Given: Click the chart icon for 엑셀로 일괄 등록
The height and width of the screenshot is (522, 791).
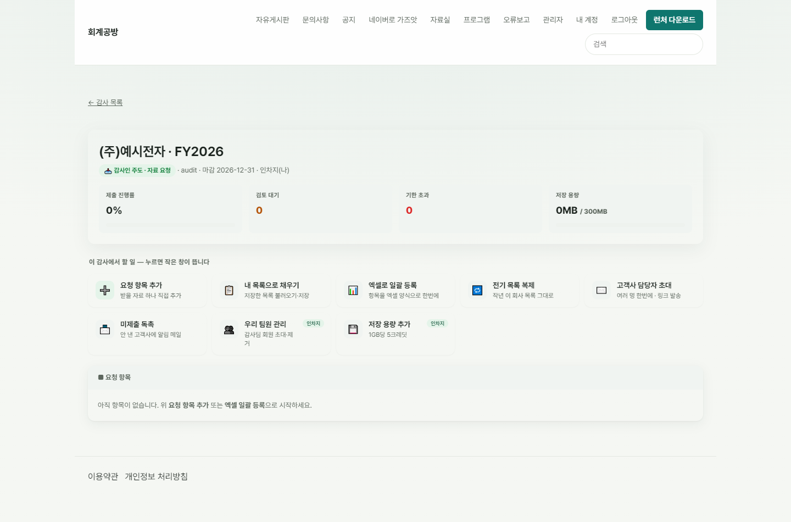Looking at the screenshot, I should [353, 290].
